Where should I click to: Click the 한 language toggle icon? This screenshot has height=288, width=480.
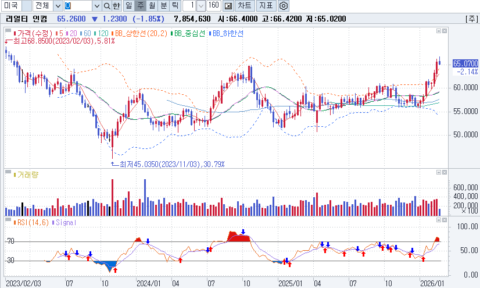click(x=117, y=6)
